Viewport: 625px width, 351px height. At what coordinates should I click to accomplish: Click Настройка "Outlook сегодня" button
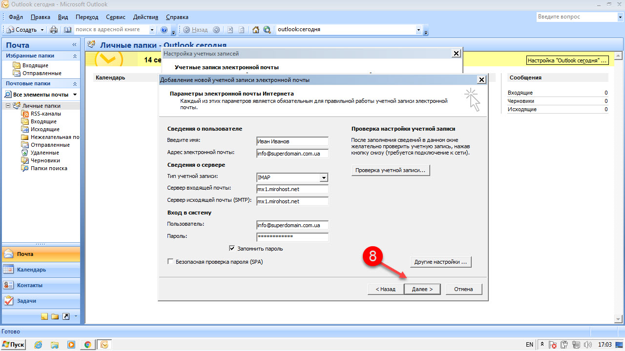pyautogui.click(x=568, y=60)
